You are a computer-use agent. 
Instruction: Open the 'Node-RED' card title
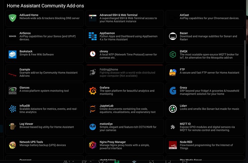click(x=186, y=142)
